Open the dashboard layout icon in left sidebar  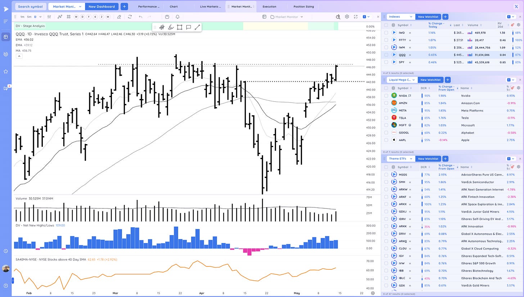pyautogui.click(x=5, y=37)
